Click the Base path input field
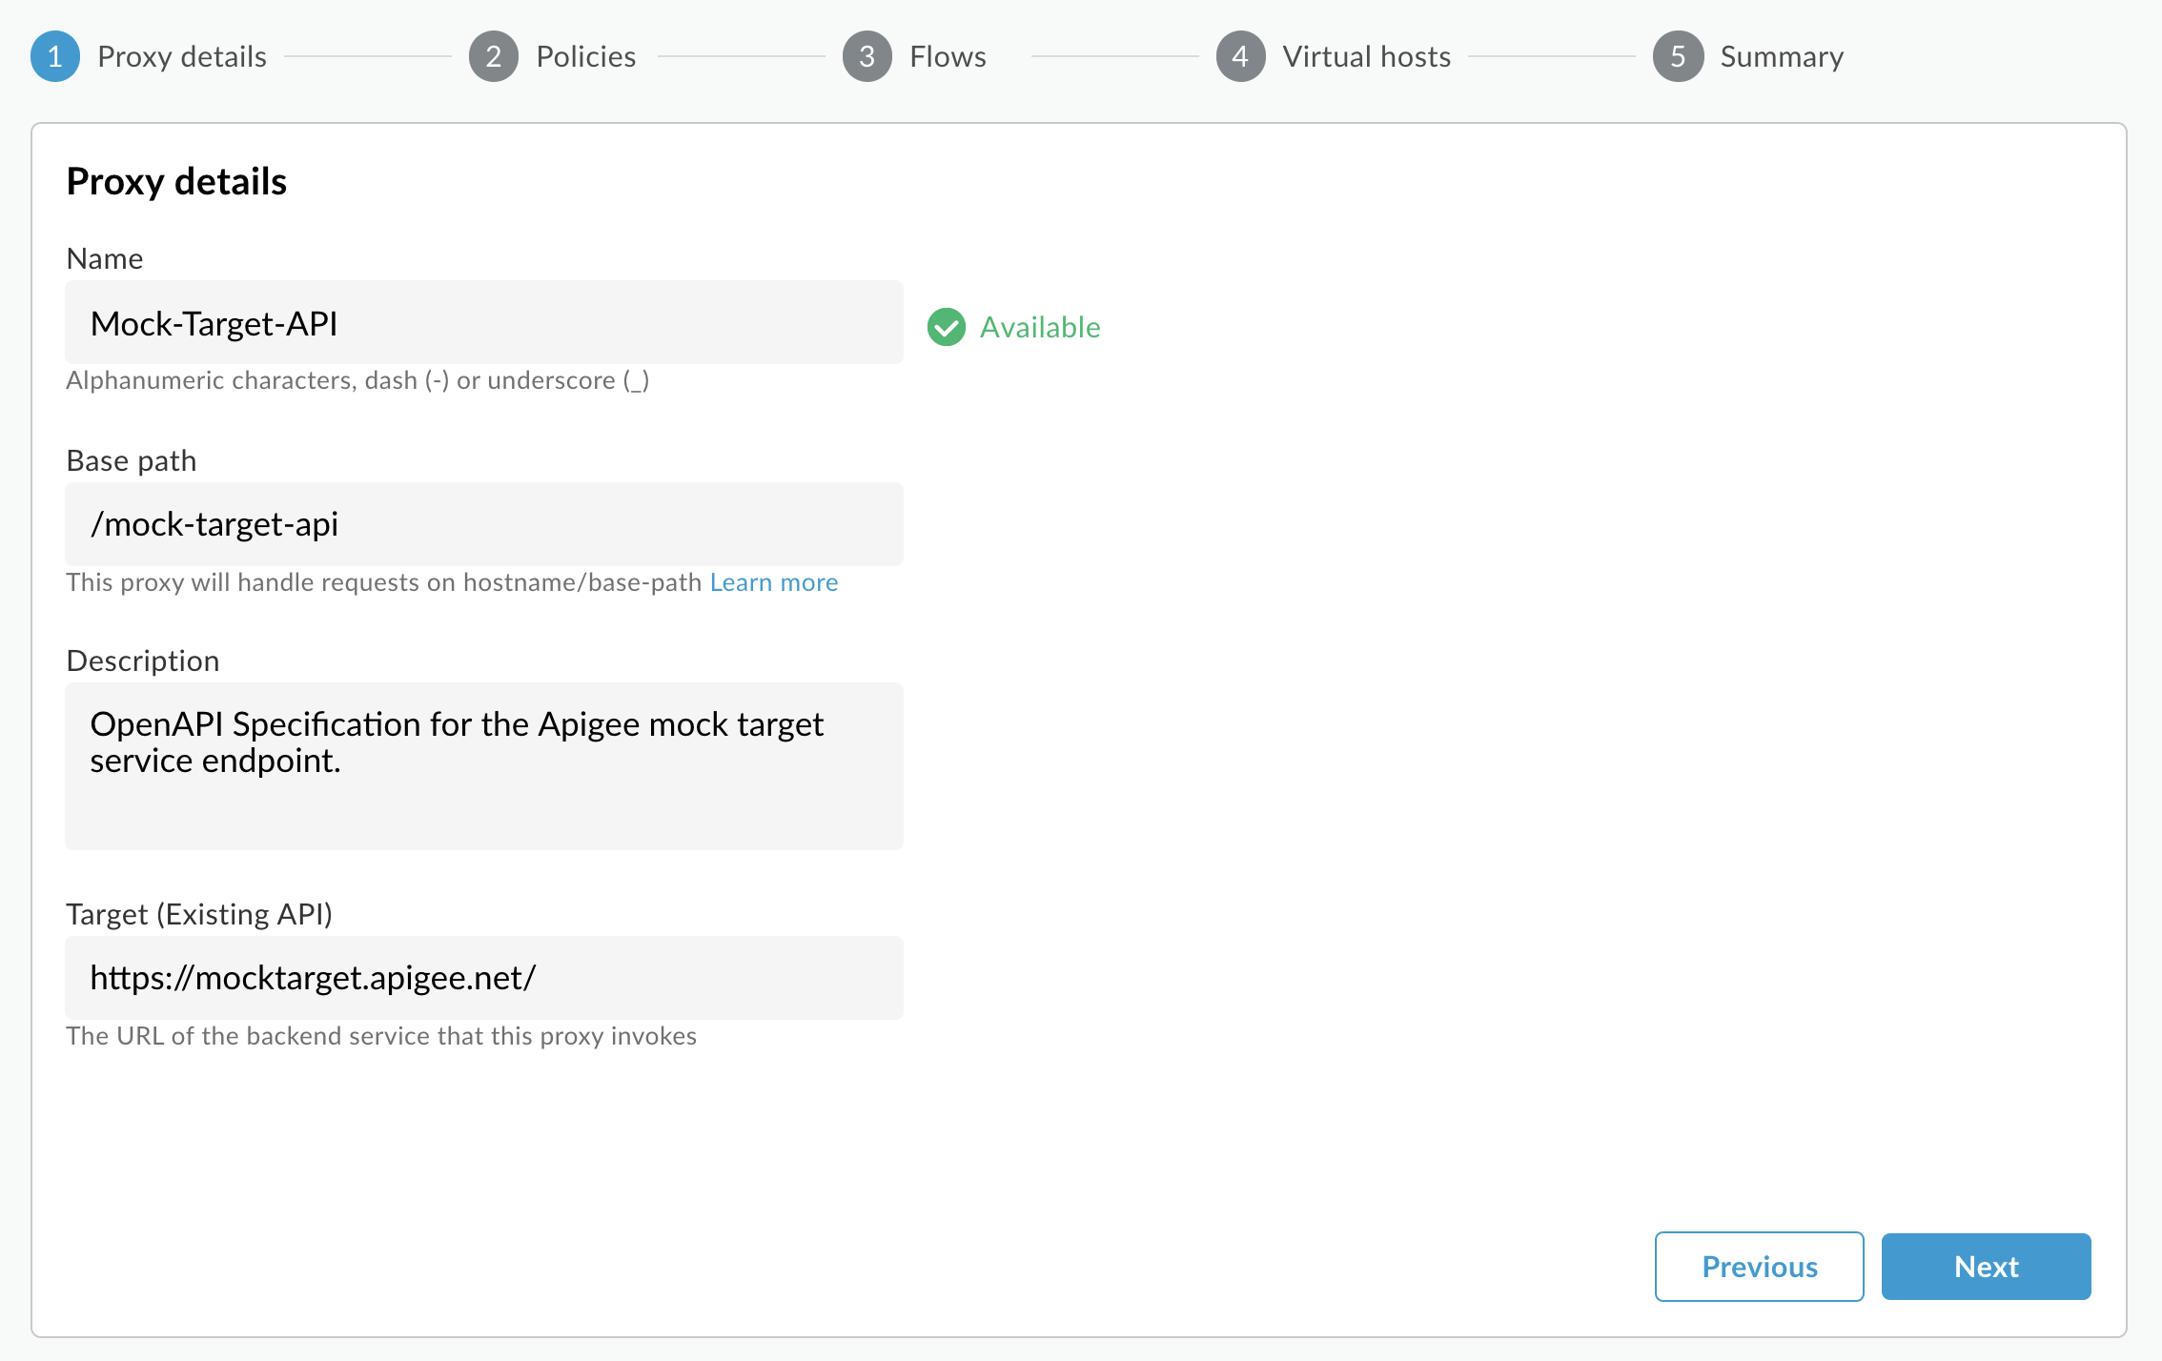Screen dimensions: 2162x1361 (x=483, y=523)
